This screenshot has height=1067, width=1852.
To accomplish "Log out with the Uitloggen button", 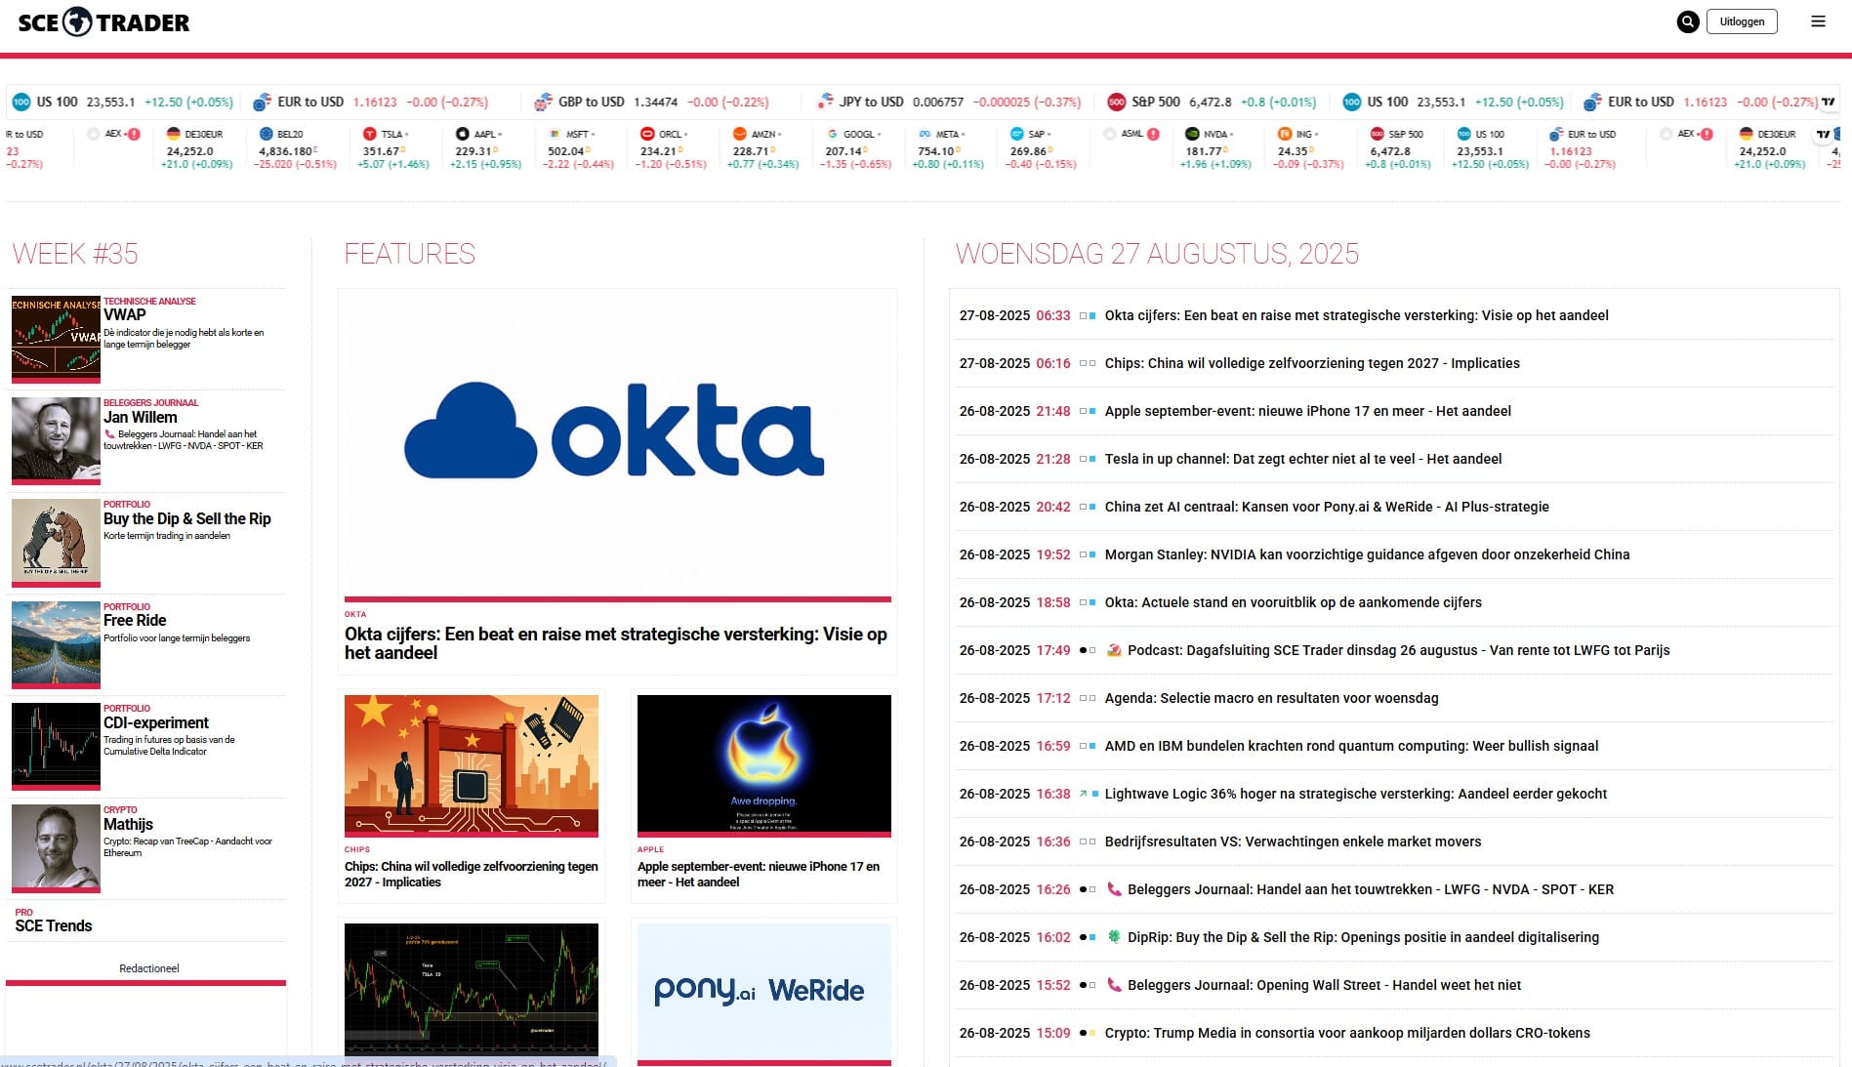I will click(1742, 21).
